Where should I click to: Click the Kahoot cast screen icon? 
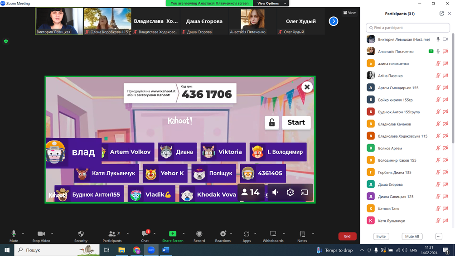click(x=304, y=192)
